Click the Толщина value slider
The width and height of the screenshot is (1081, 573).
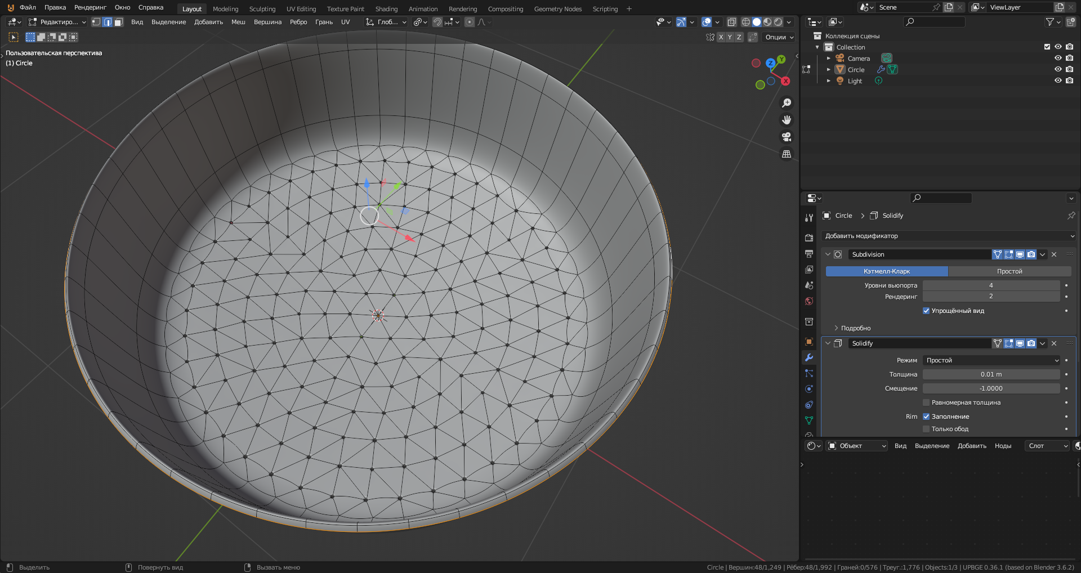pos(991,374)
